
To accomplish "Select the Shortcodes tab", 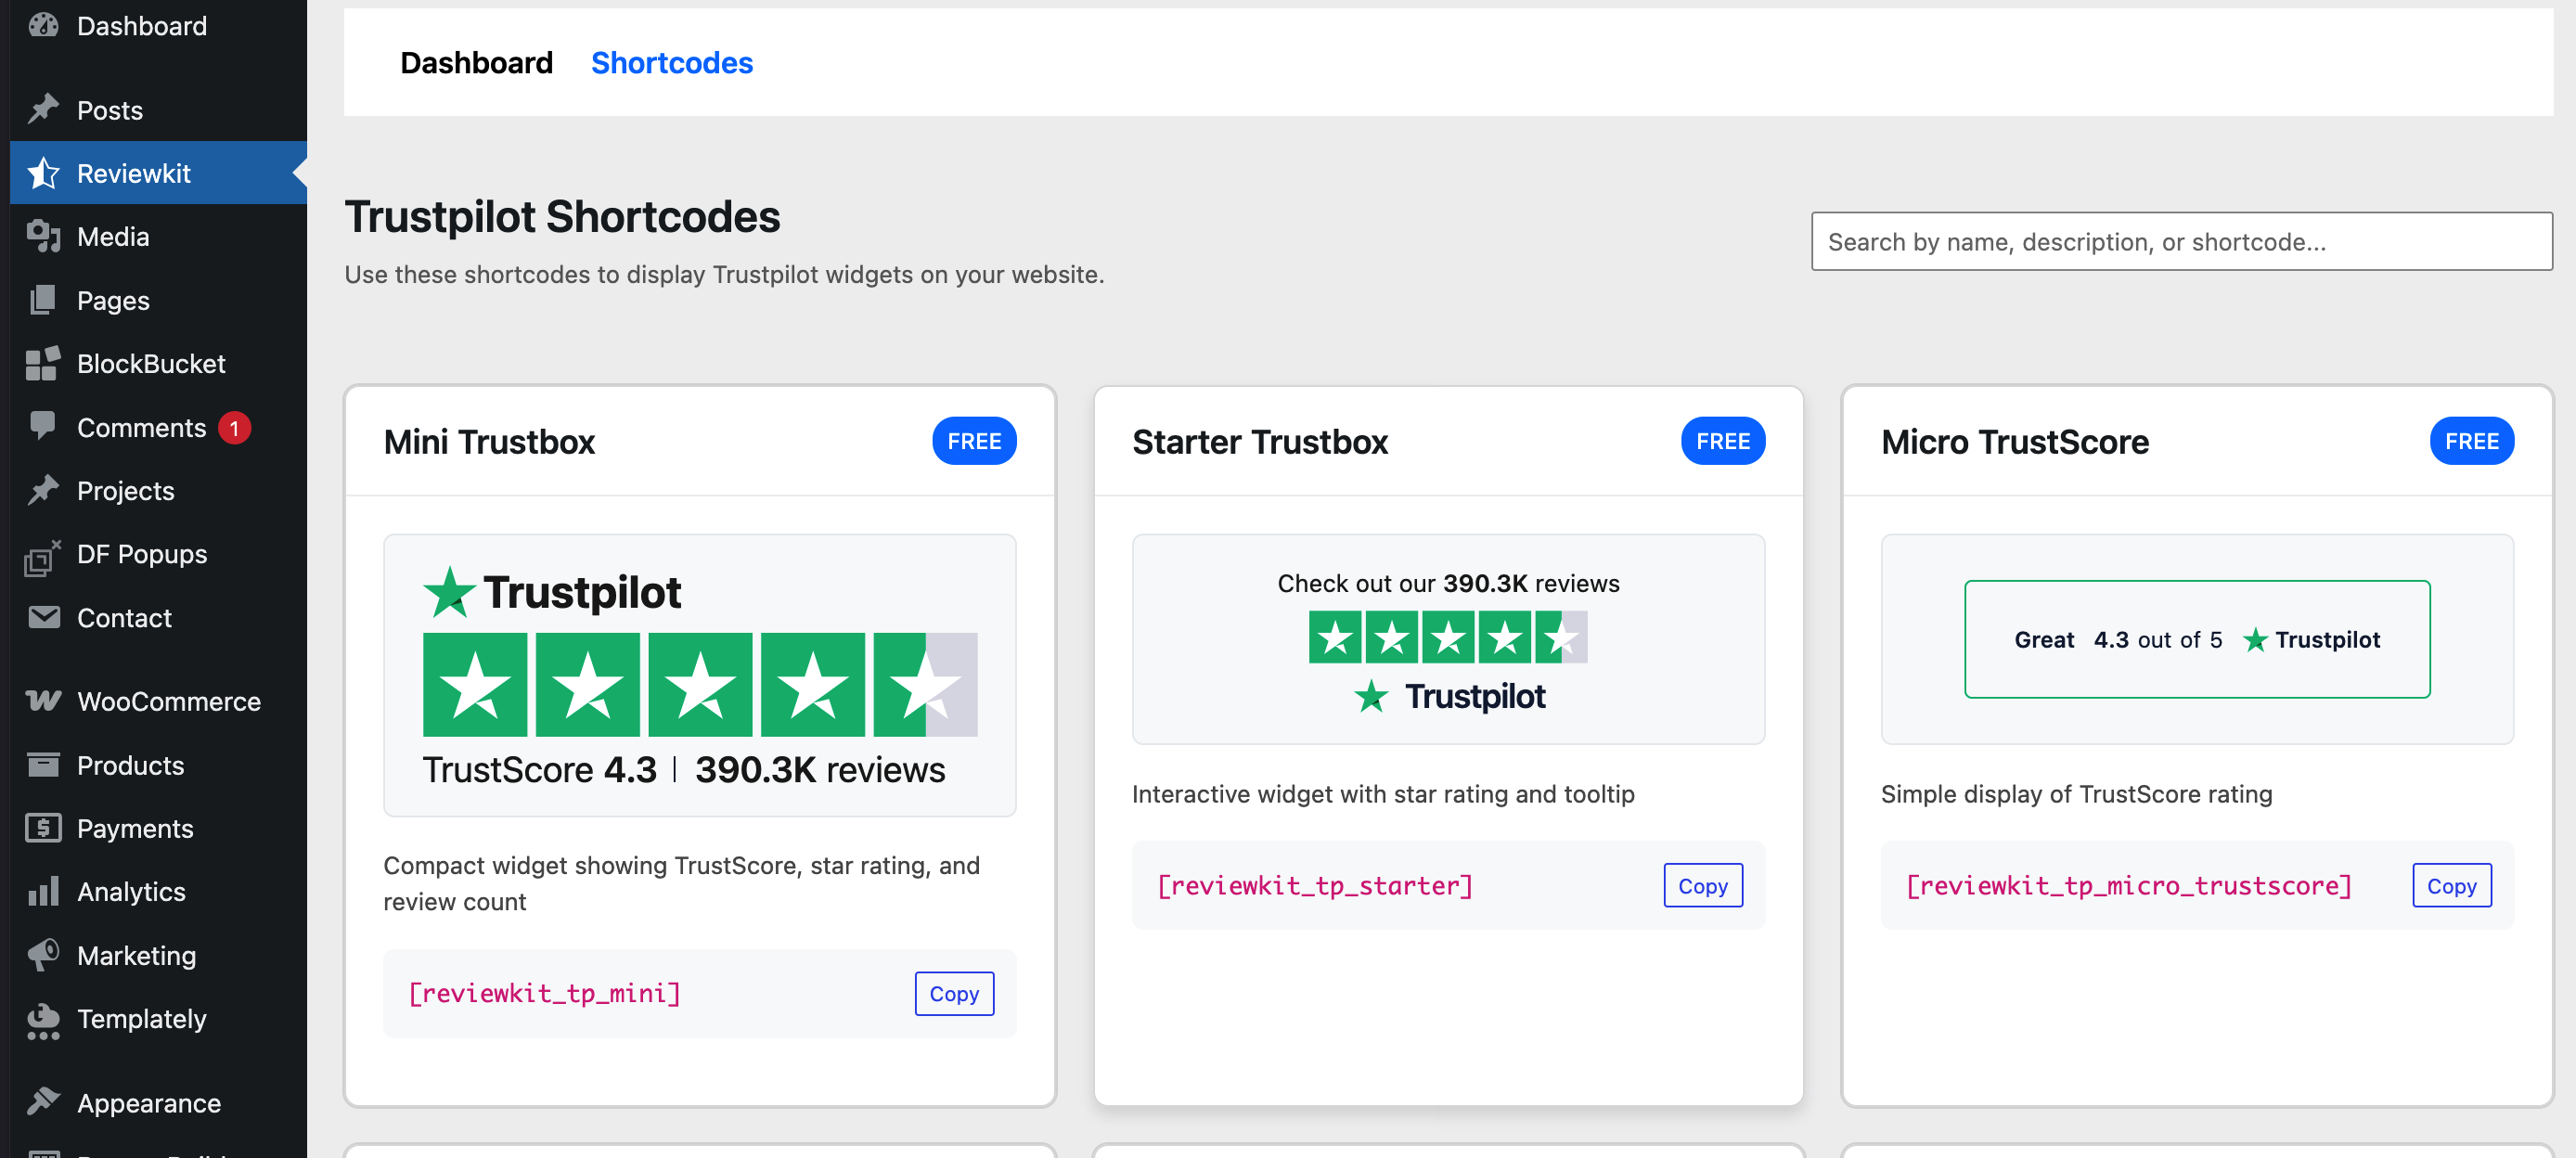I will click(x=671, y=63).
